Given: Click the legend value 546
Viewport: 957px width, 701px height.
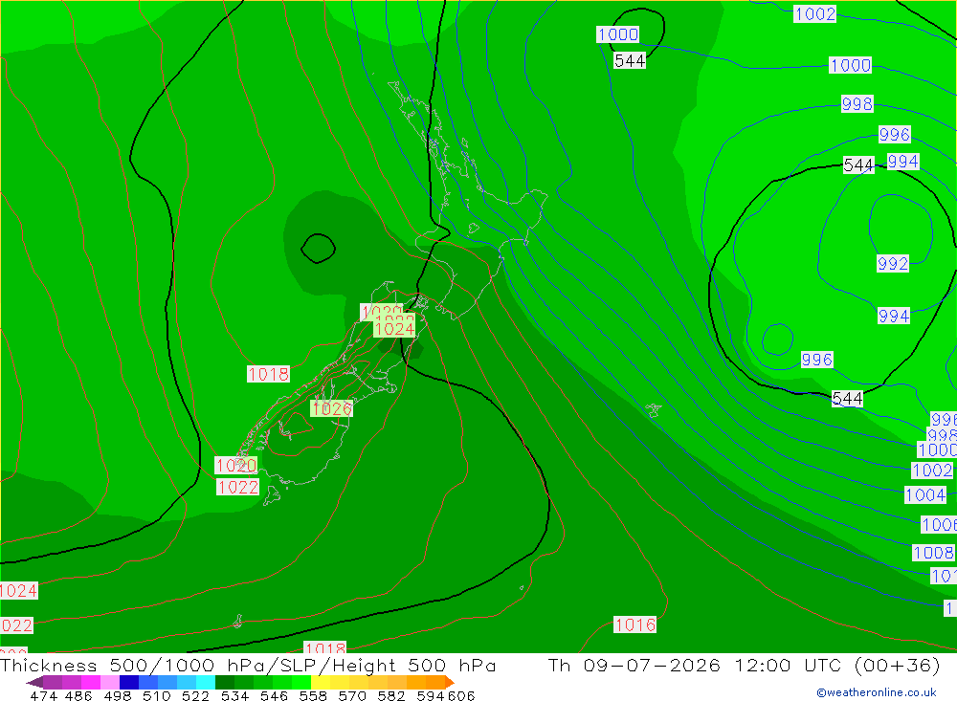Looking at the screenshot, I should click(x=274, y=695).
